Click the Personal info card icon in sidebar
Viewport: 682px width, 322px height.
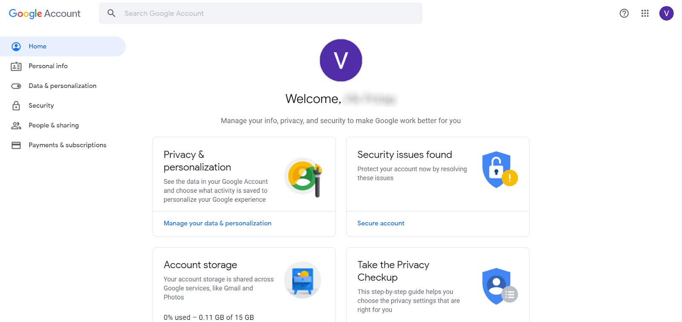click(x=16, y=66)
